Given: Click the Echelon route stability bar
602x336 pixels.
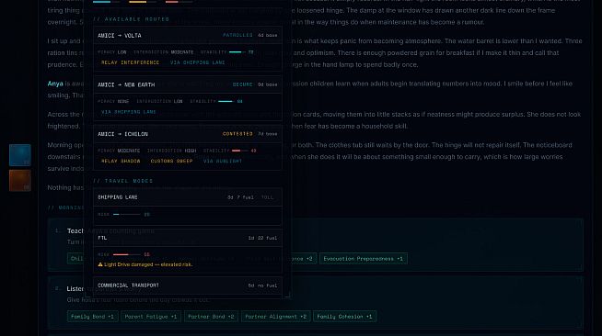Looking at the screenshot, I should click(239, 151).
